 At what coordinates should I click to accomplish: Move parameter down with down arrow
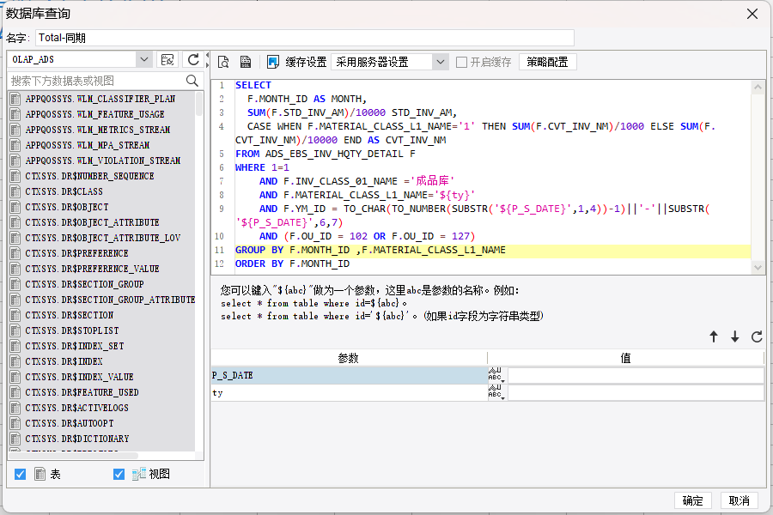click(735, 337)
